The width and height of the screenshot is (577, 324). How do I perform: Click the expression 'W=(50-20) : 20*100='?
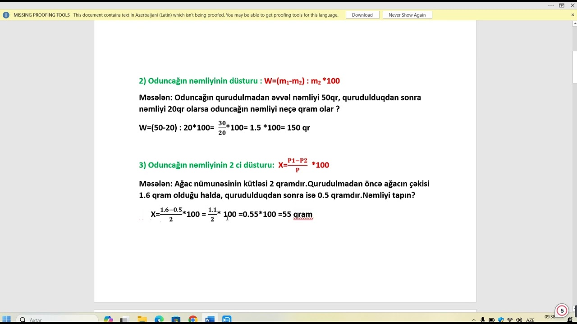point(177,128)
